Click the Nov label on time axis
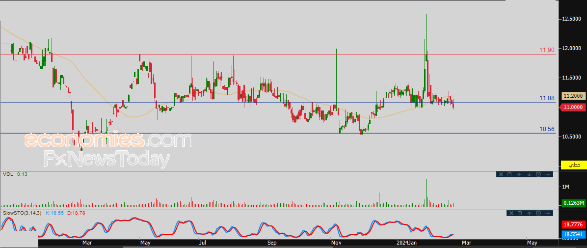The height and width of the screenshot is (248, 587). [337, 243]
